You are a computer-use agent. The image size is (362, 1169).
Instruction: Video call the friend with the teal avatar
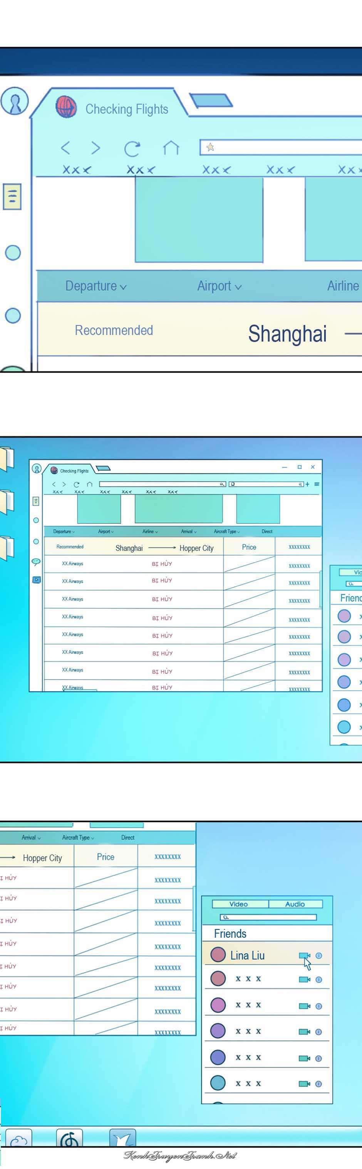coord(305,1084)
